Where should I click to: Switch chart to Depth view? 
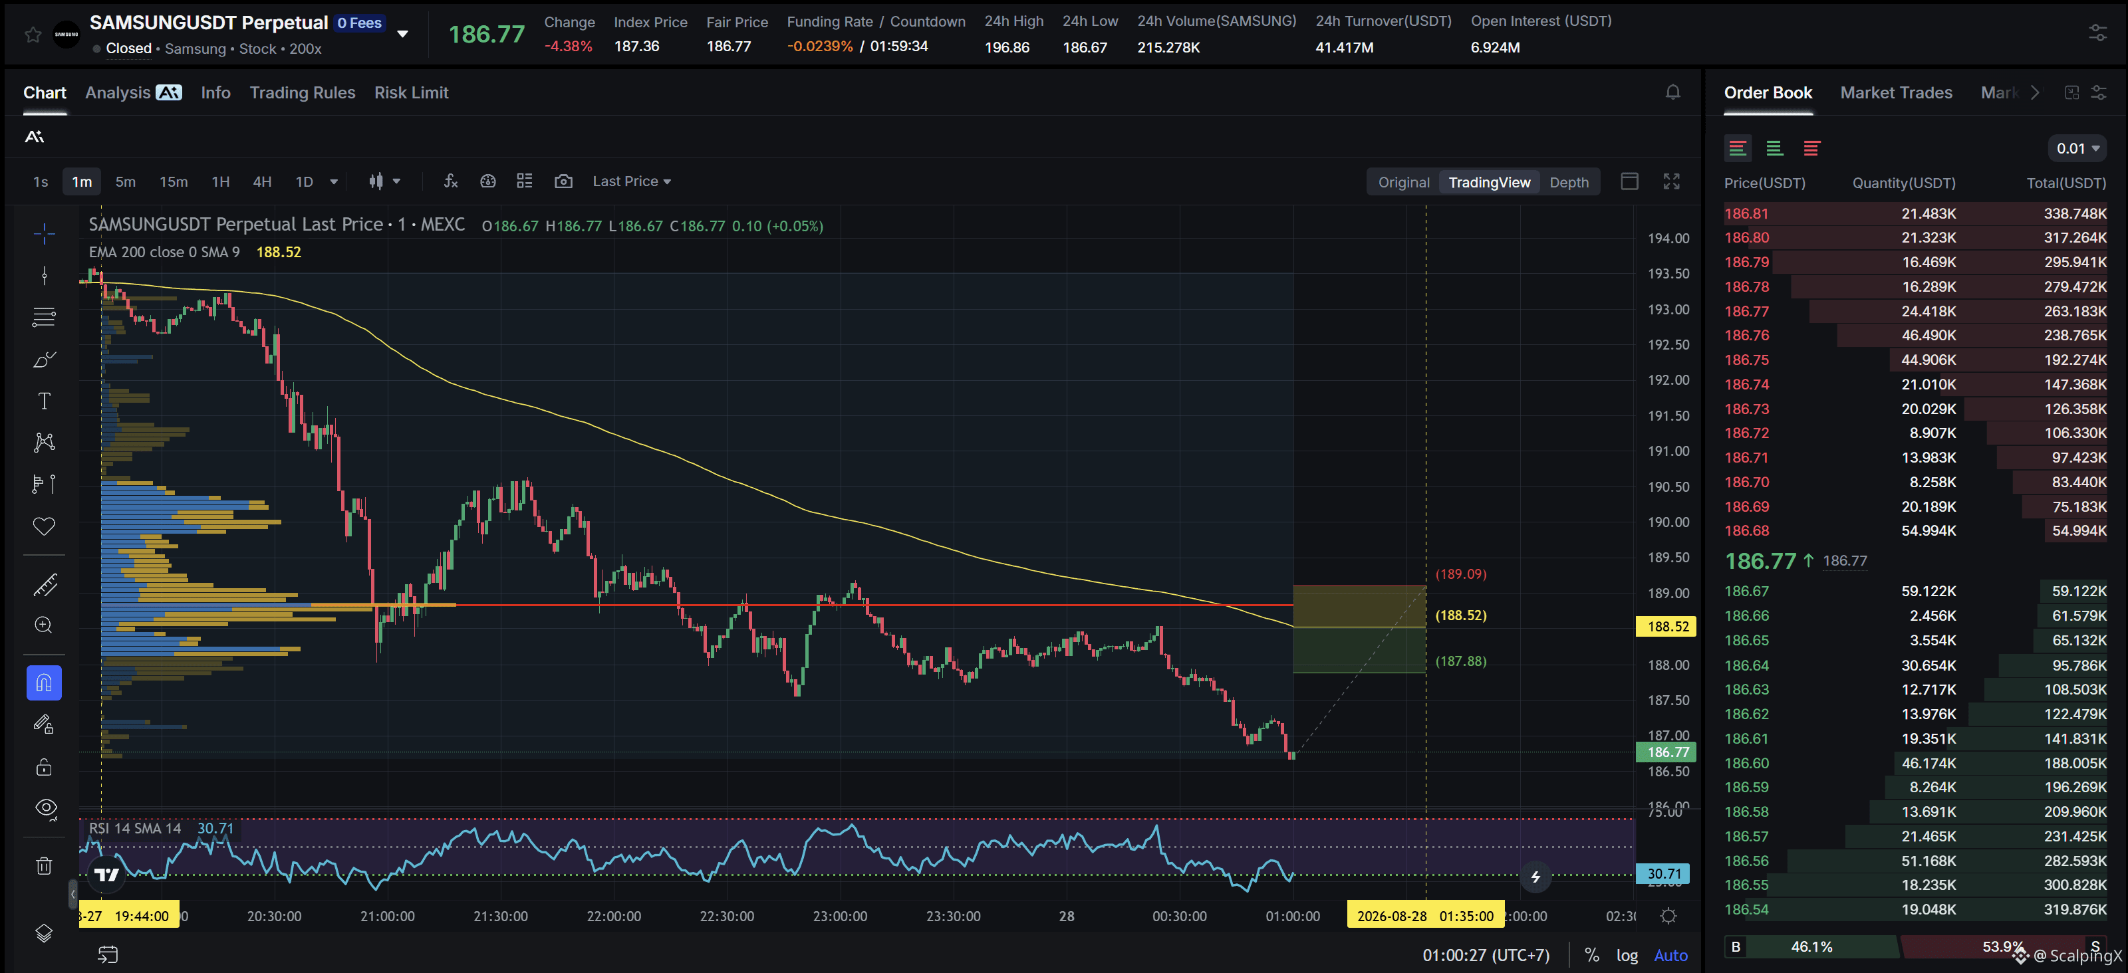tap(1569, 182)
